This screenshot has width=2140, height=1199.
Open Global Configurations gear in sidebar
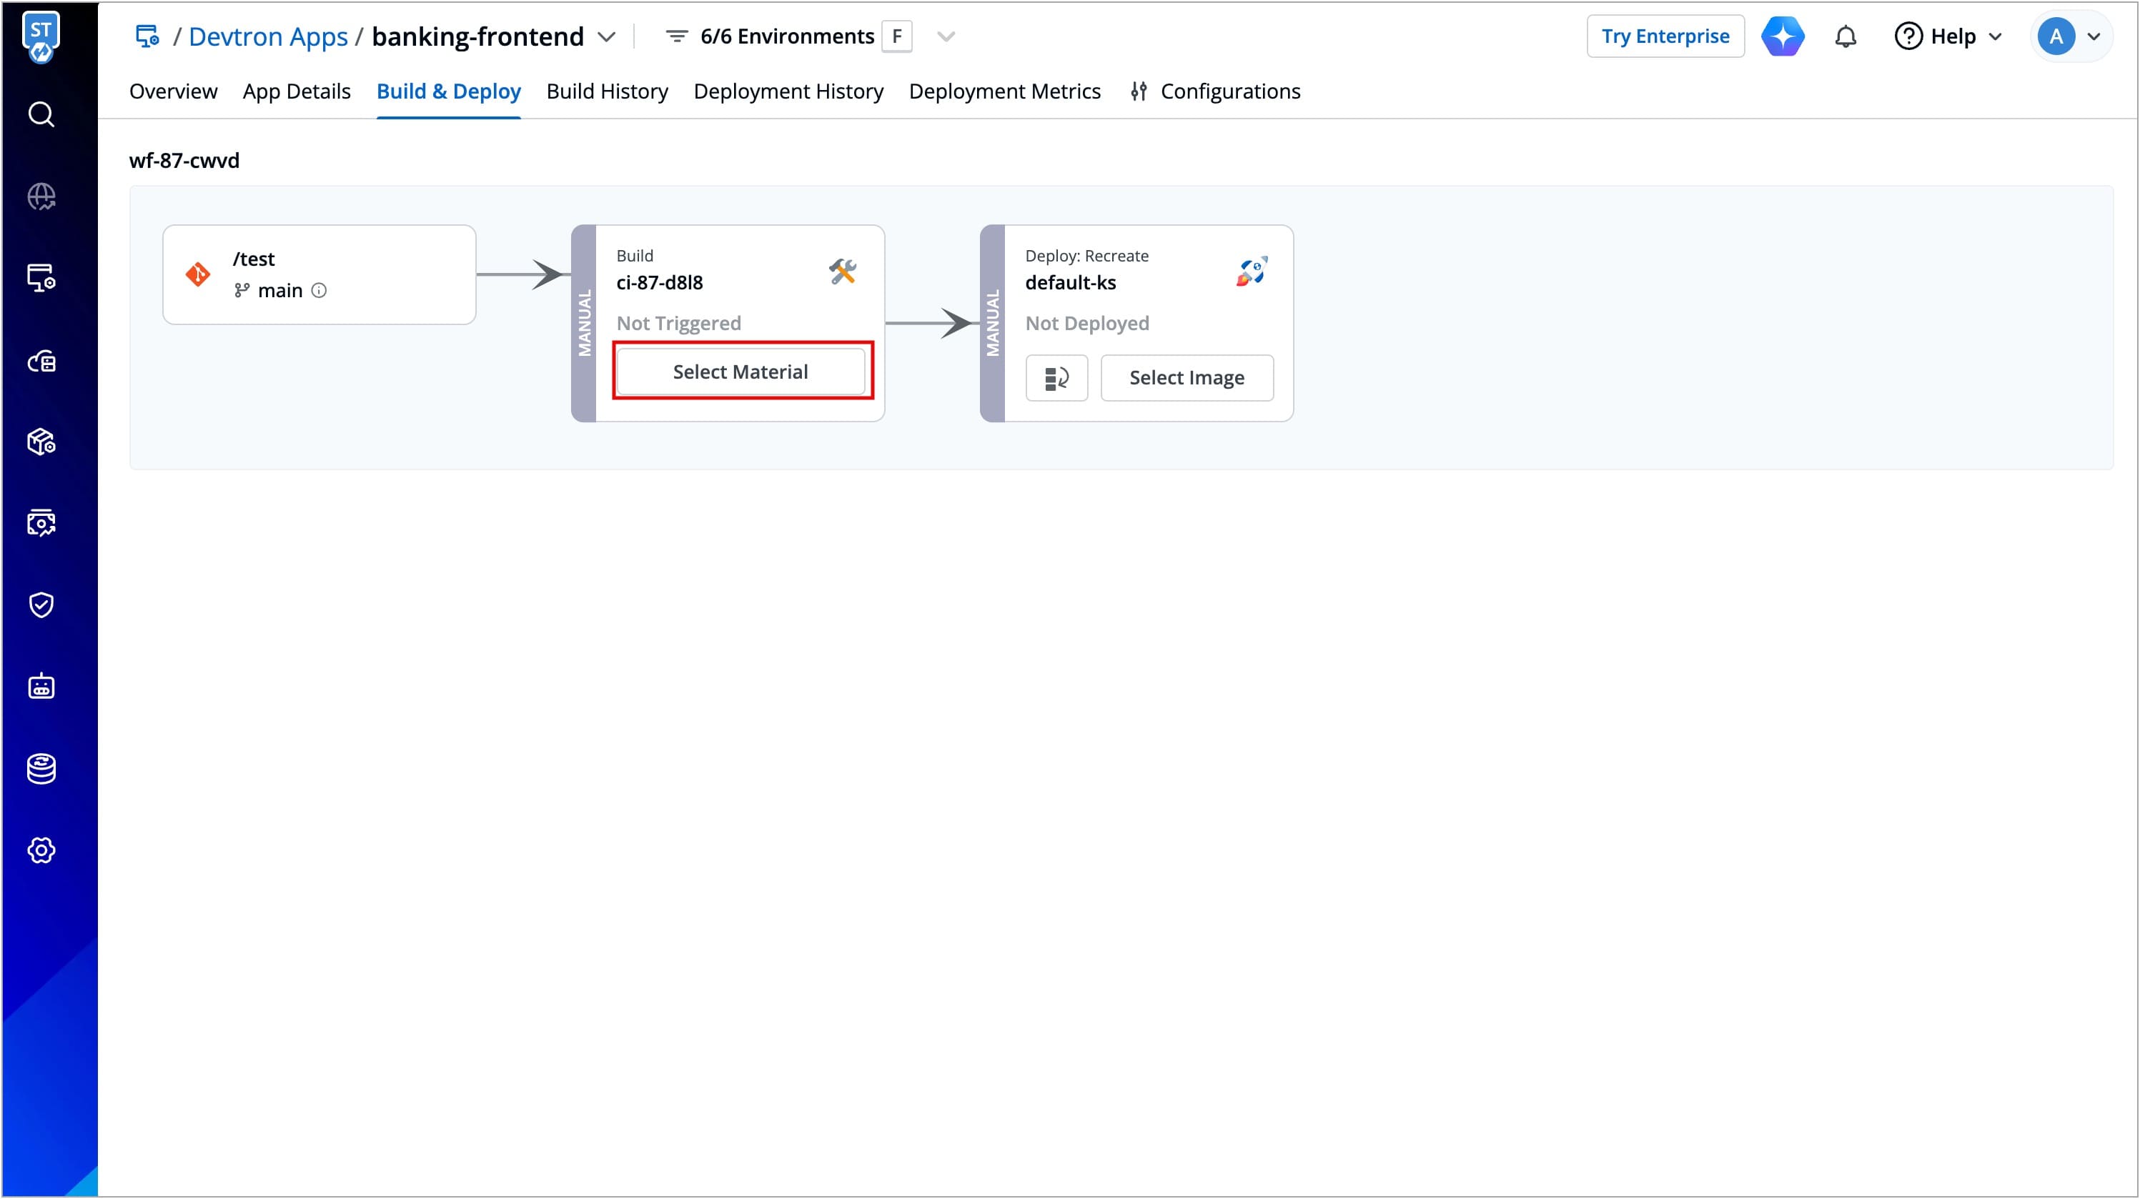(x=41, y=850)
